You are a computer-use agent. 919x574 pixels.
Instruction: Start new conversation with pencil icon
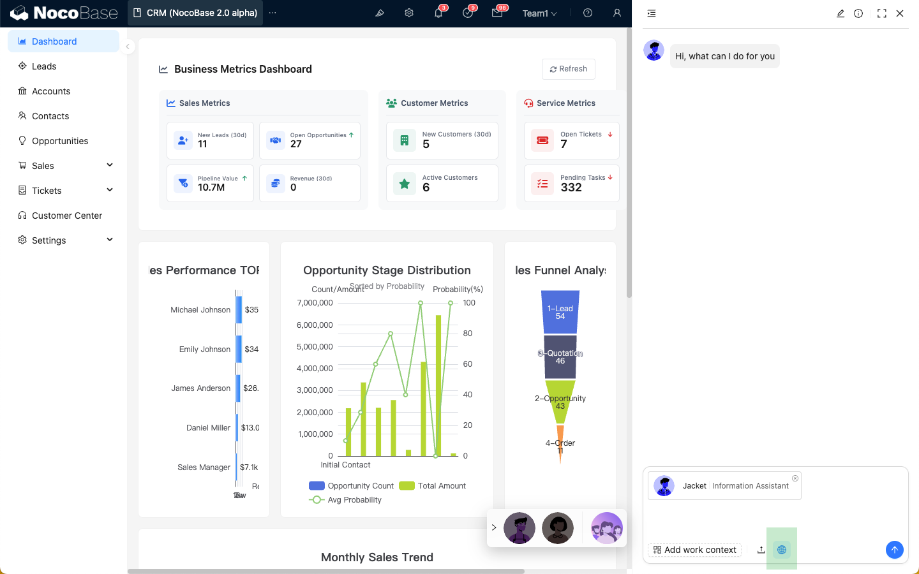pos(841,13)
